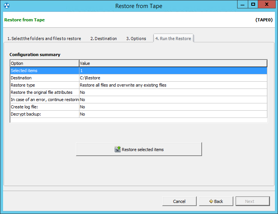Go Back to the previous step

tap(216, 201)
